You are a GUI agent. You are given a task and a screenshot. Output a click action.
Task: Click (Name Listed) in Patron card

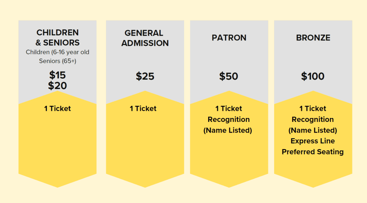point(228,130)
